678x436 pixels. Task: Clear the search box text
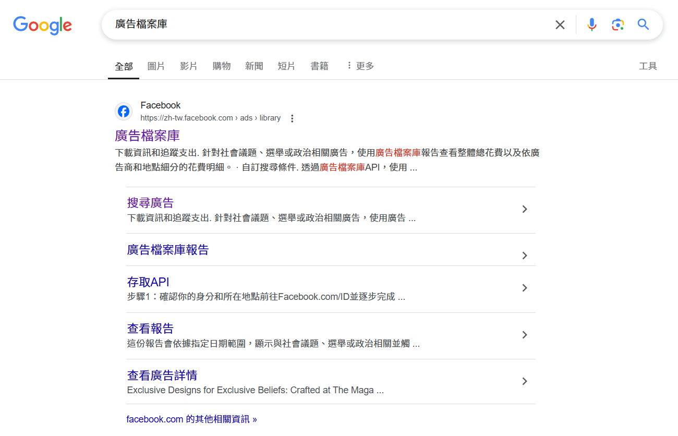[x=560, y=25]
